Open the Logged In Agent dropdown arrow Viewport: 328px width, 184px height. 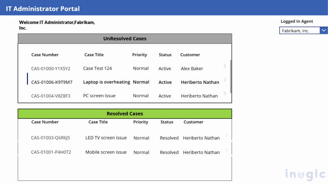324,30
